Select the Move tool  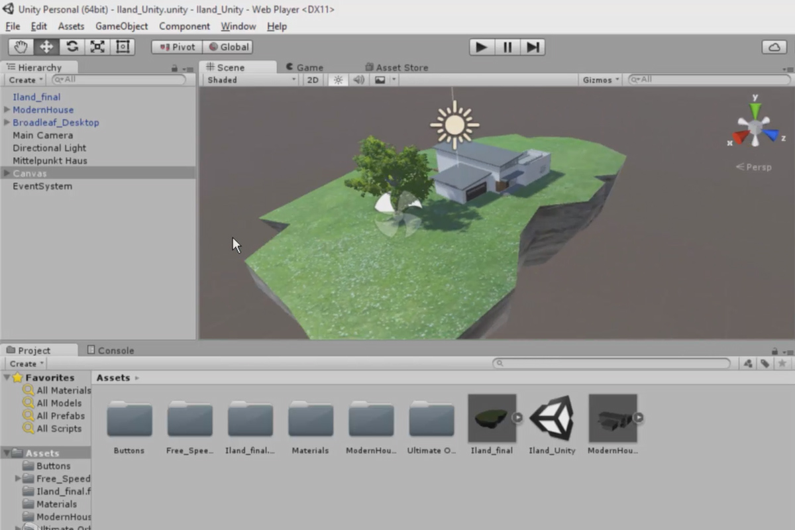45,46
